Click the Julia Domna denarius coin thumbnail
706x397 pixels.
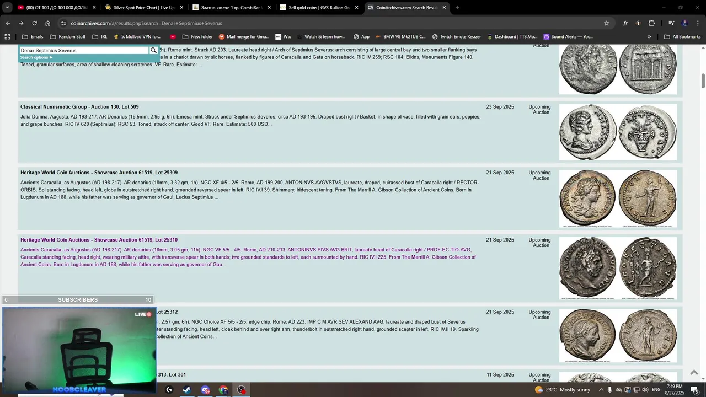[x=618, y=132]
